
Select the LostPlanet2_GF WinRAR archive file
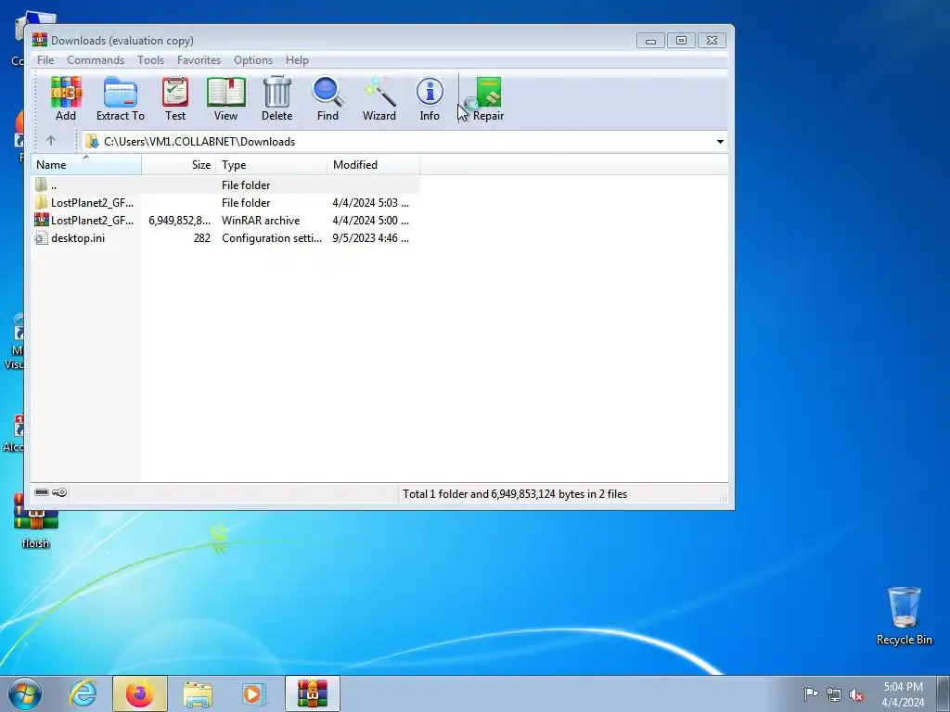[x=225, y=221]
